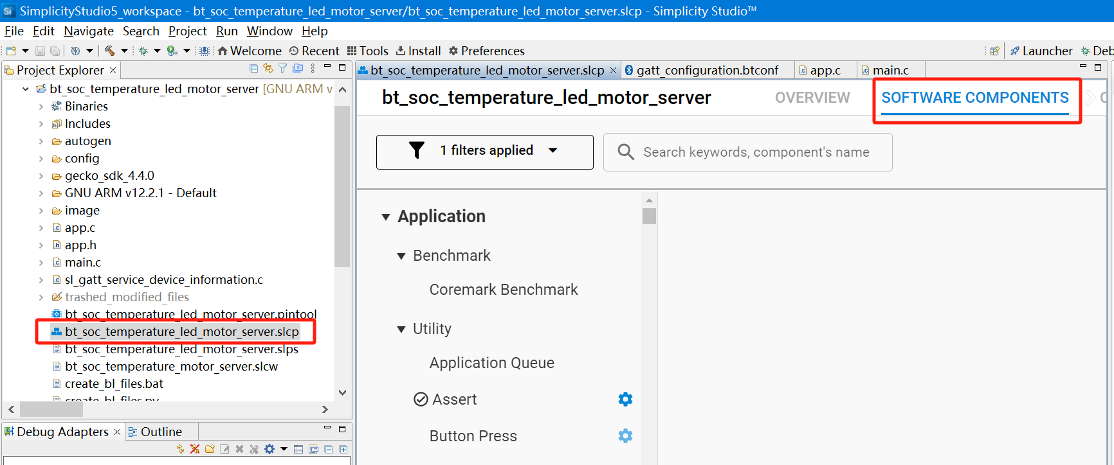Click Link with Editor icon in Project Explorer
Image resolution: width=1114 pixels, height=465 pixels.
point(268,69)
